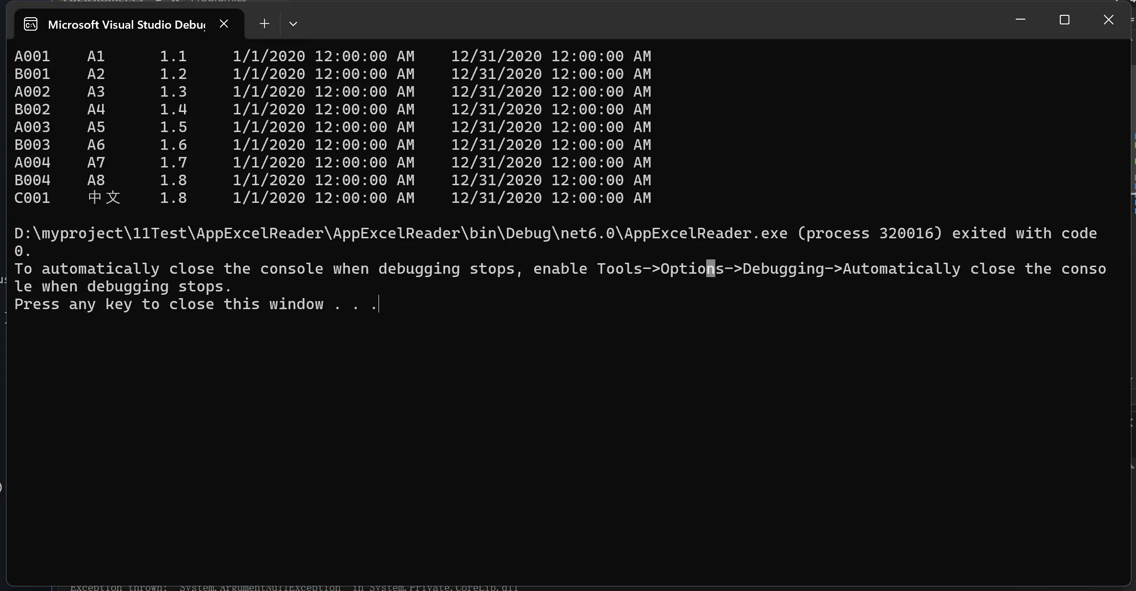Viewport: 1136px width, 591px height.
Task: Minimize the debug console window
Action: click(1021, 20)
